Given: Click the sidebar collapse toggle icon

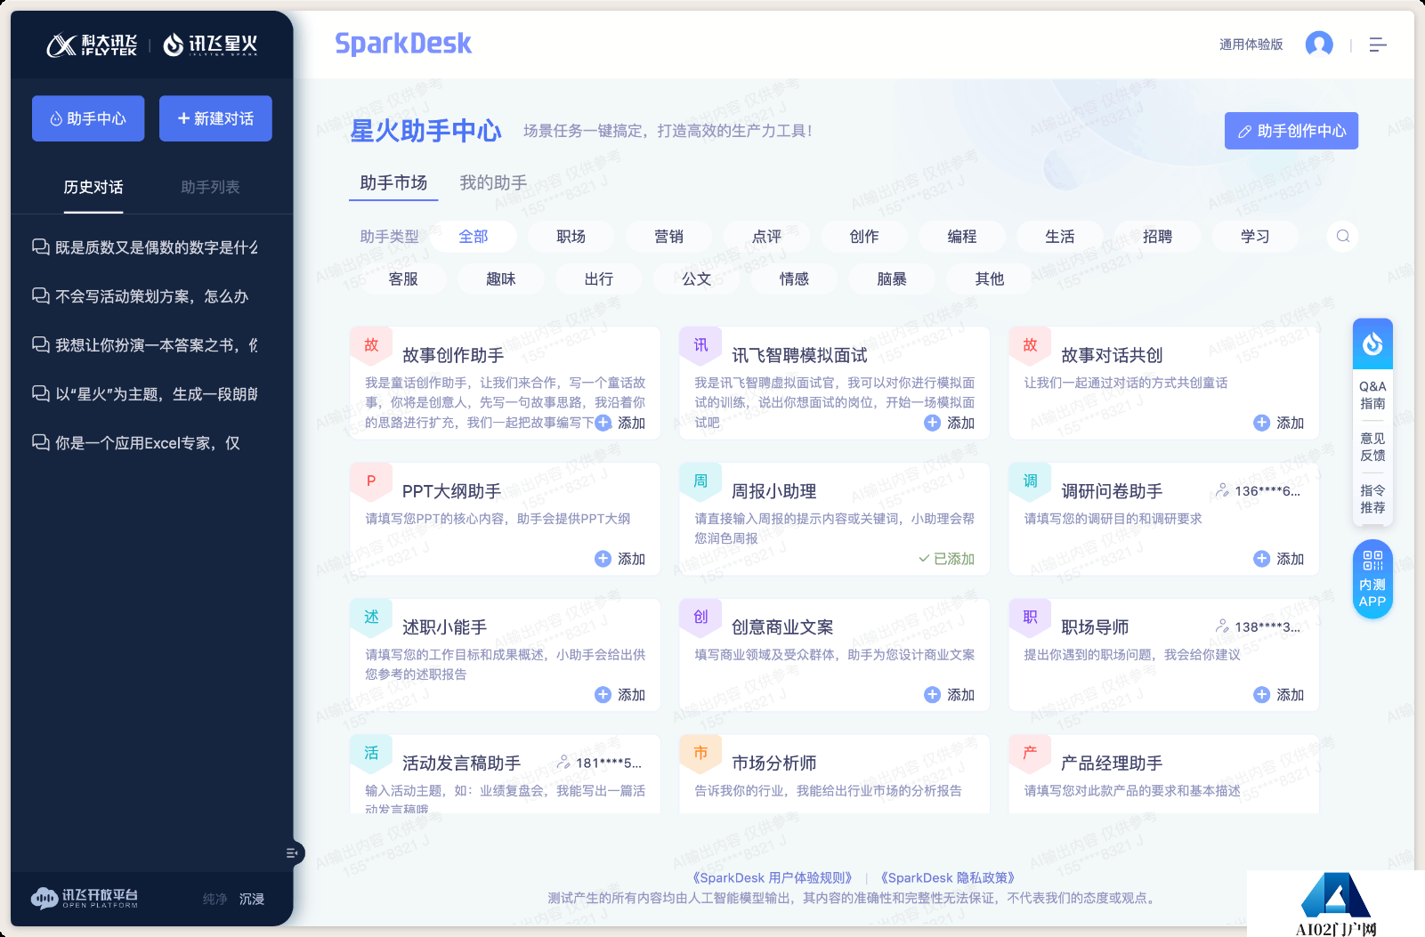Looking at the screenshot, I should pyautogui.click(x=292, y=853).
